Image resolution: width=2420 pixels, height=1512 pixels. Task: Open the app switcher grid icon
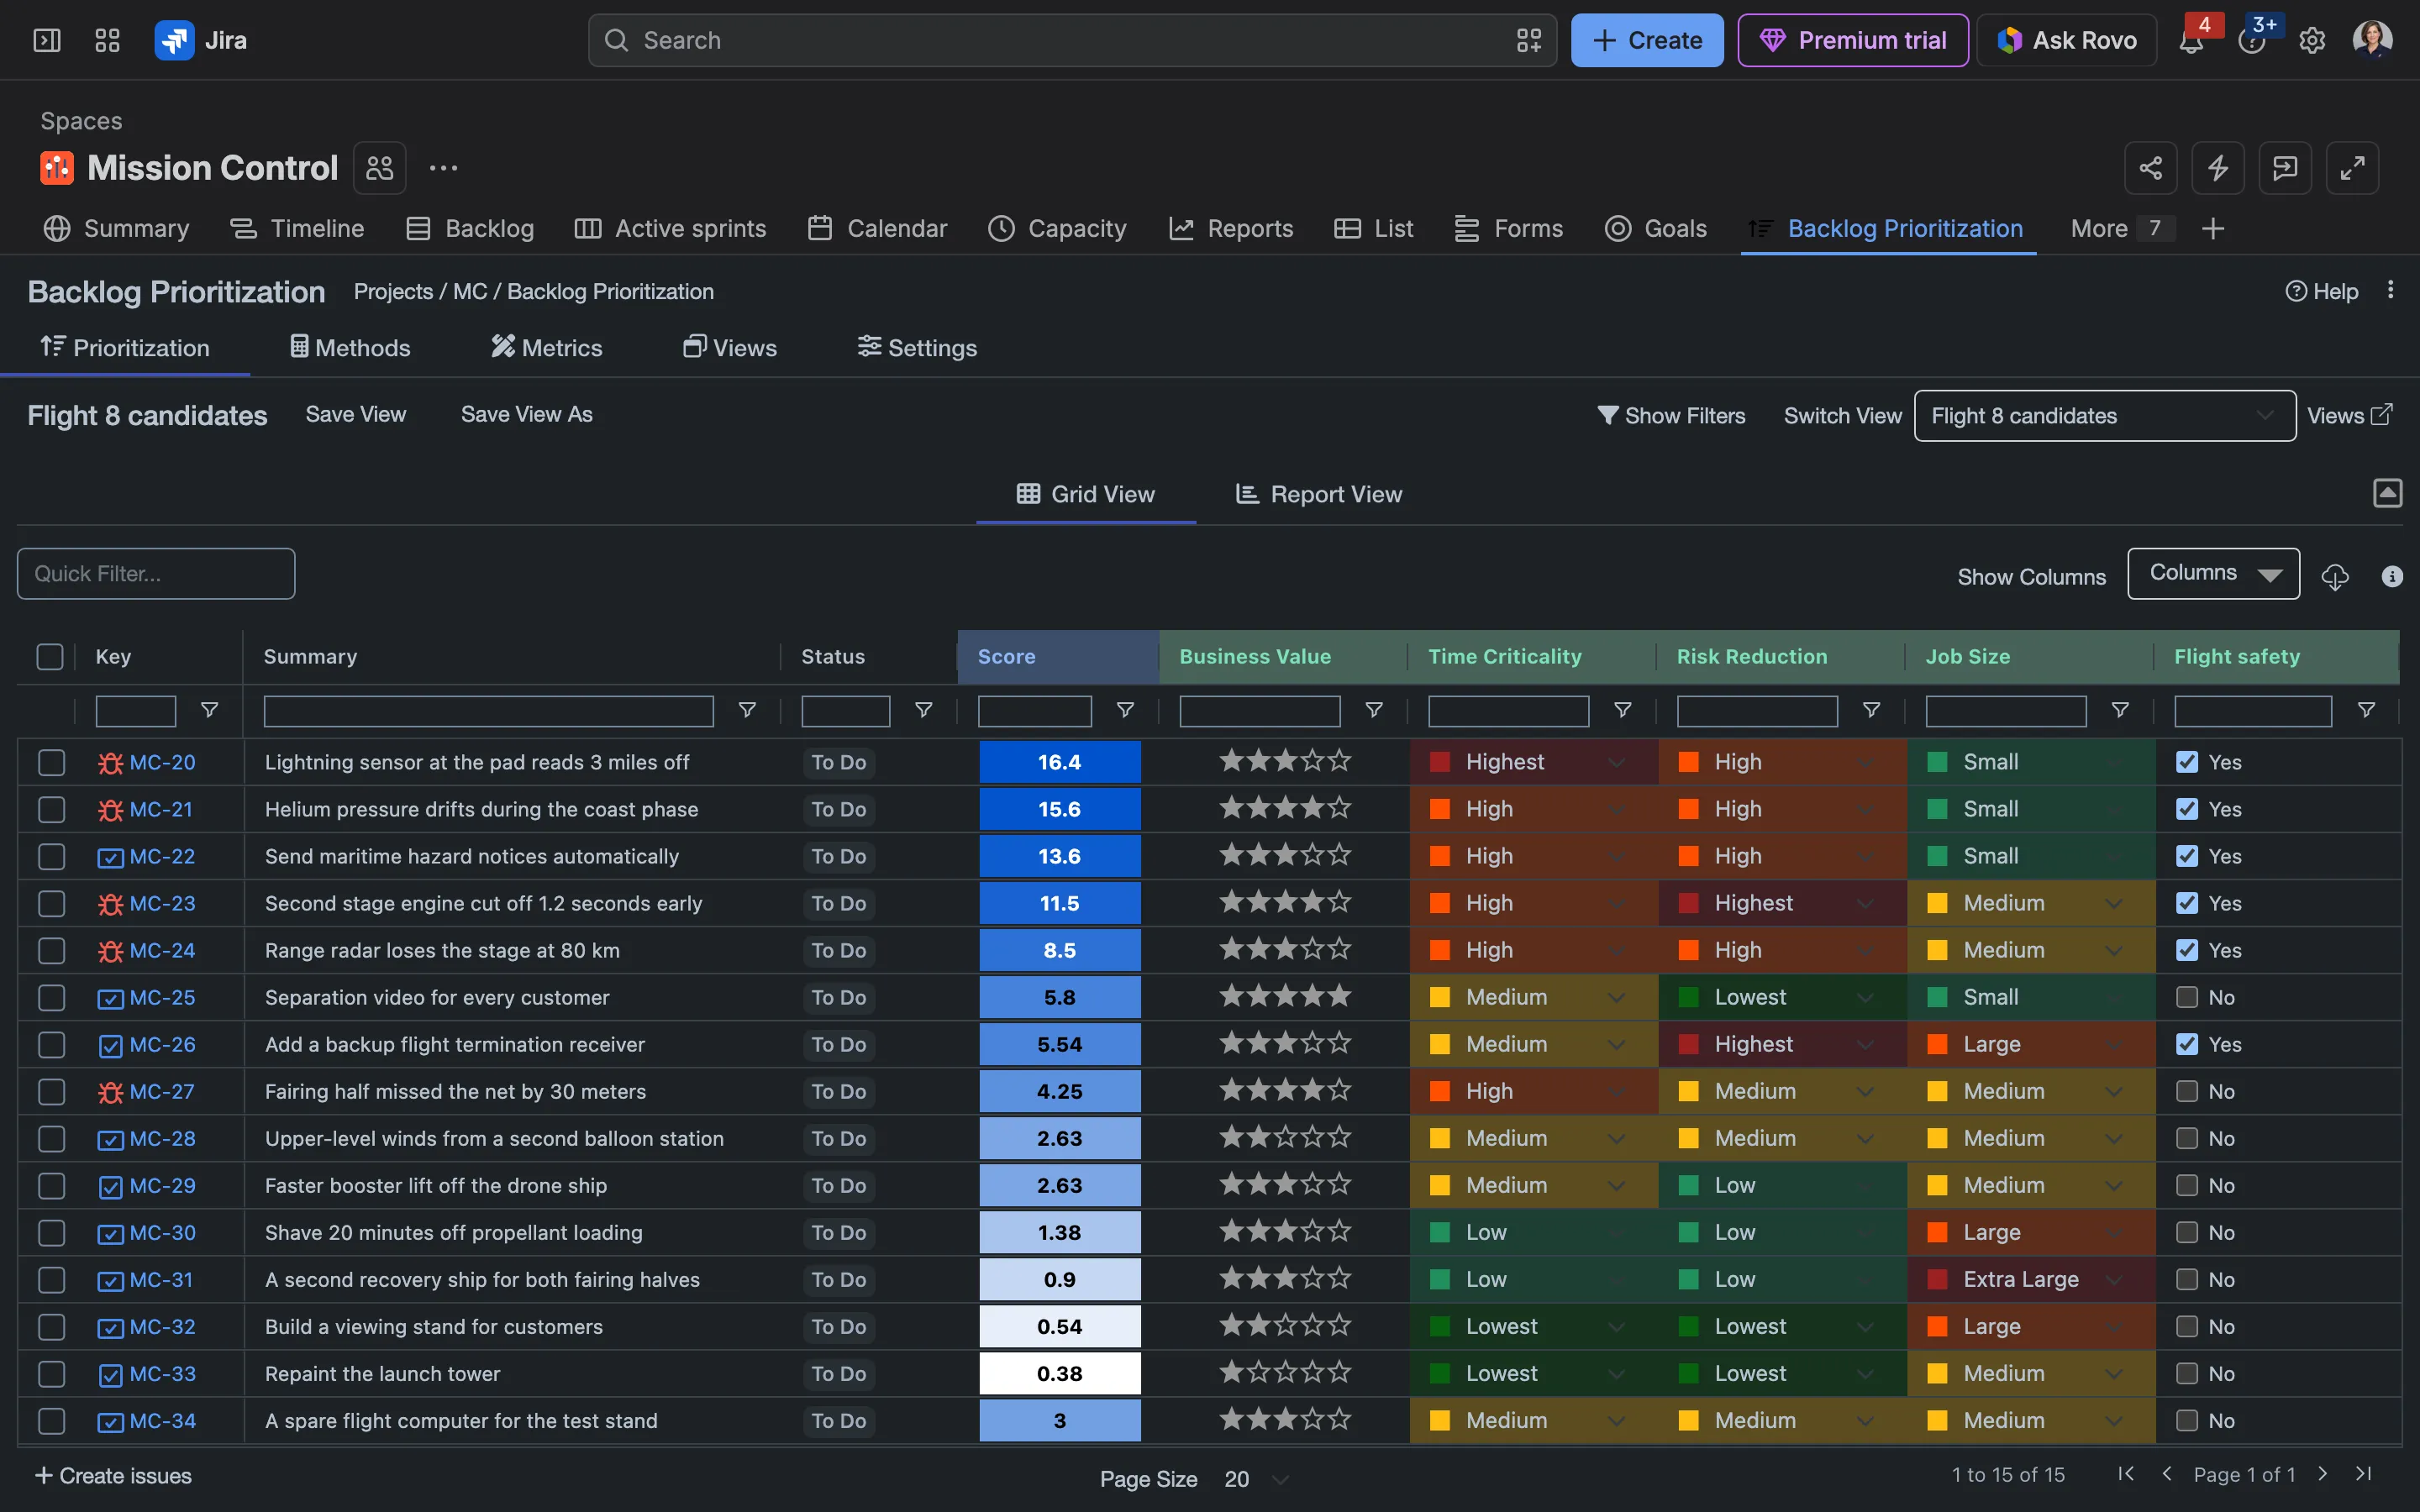pyautogui.click(x=107, y=40)
